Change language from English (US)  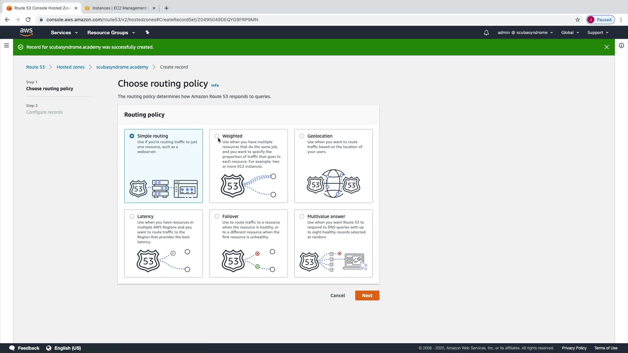[x=68, y=348]
